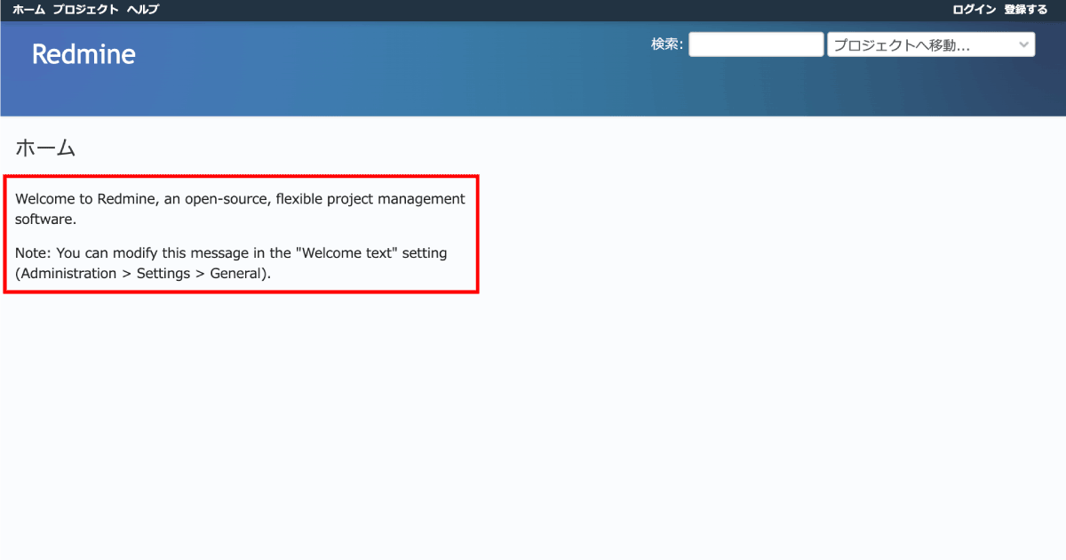Focus the search input in the header

pyautogui.click(x=755, y=44)
